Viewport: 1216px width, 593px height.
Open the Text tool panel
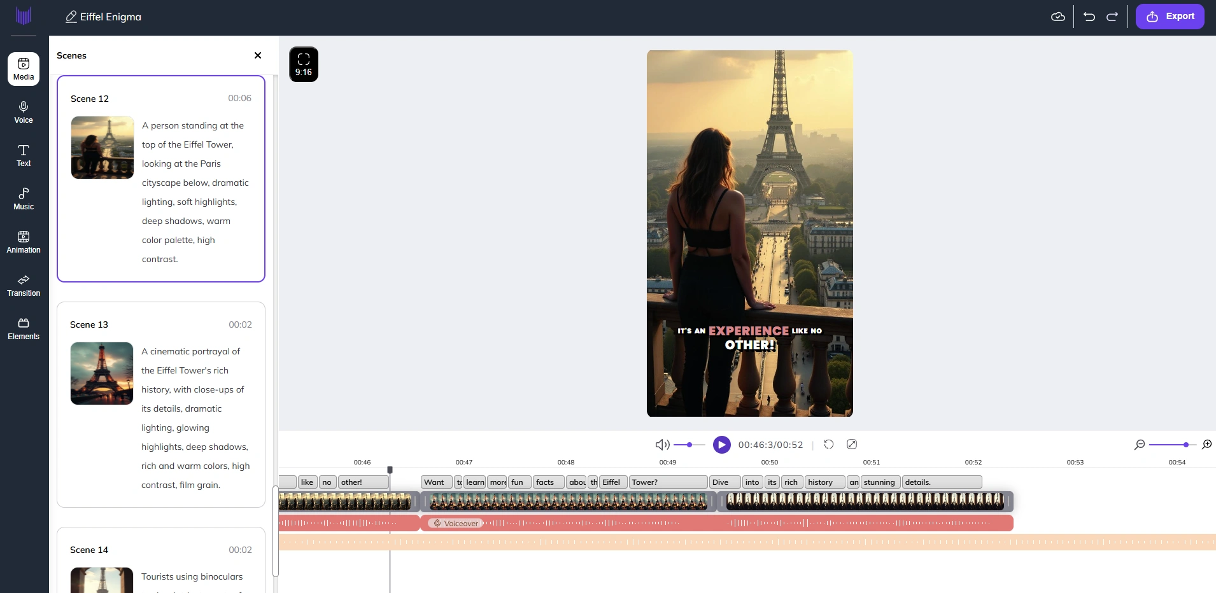24,155
